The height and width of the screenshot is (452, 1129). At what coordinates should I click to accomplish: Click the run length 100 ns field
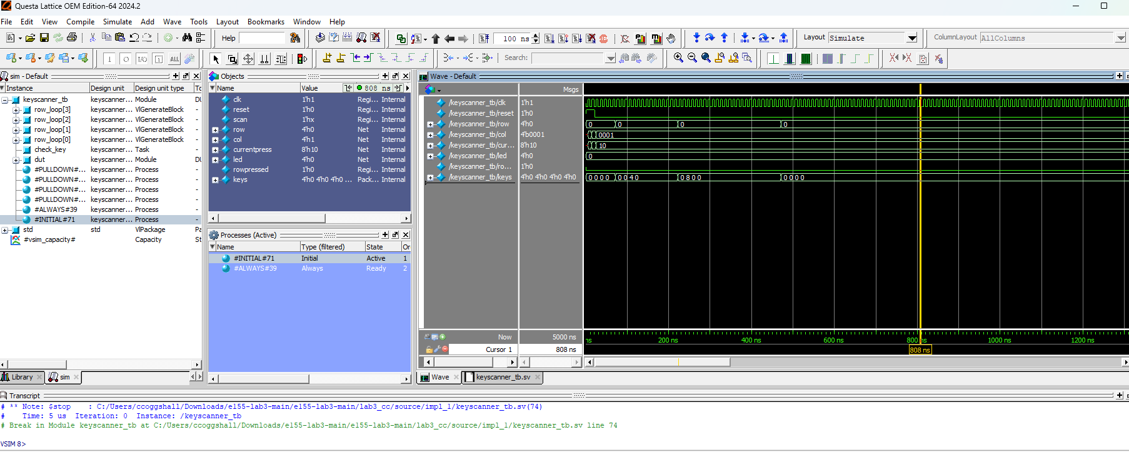(x=510, y=39)
